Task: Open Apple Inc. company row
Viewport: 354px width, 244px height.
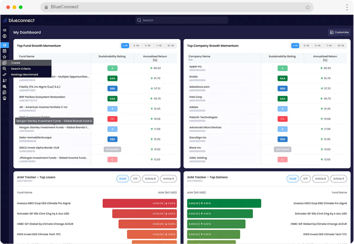Action: click(267, 68)
